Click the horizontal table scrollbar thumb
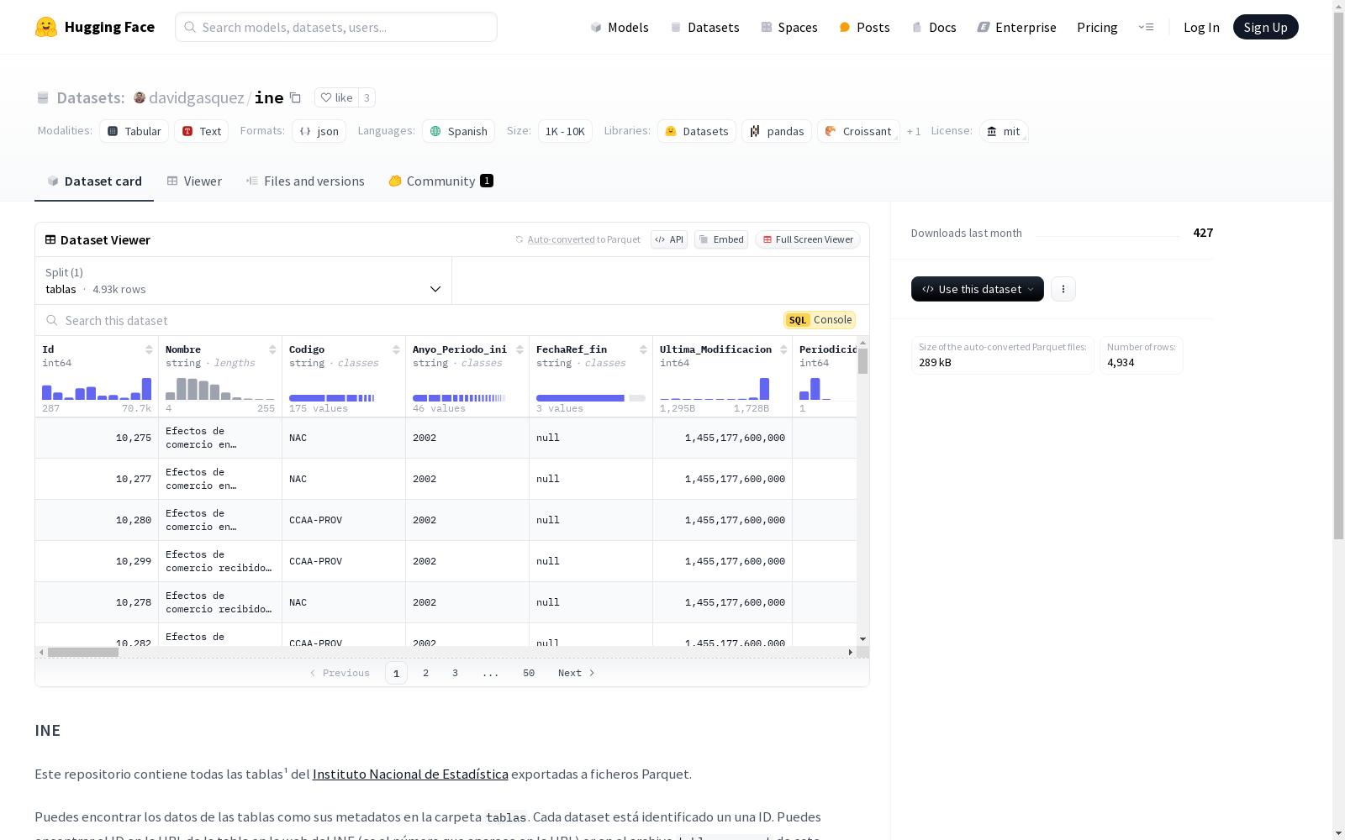 coord(83,652)
